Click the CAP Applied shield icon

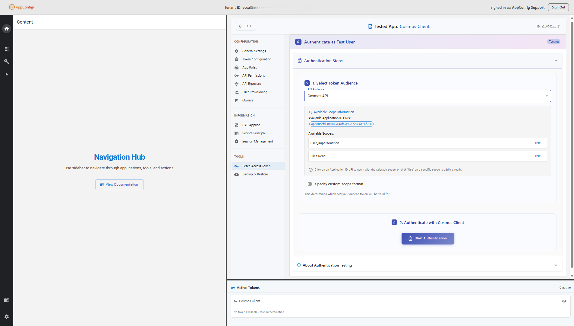[x=237, y=125]
